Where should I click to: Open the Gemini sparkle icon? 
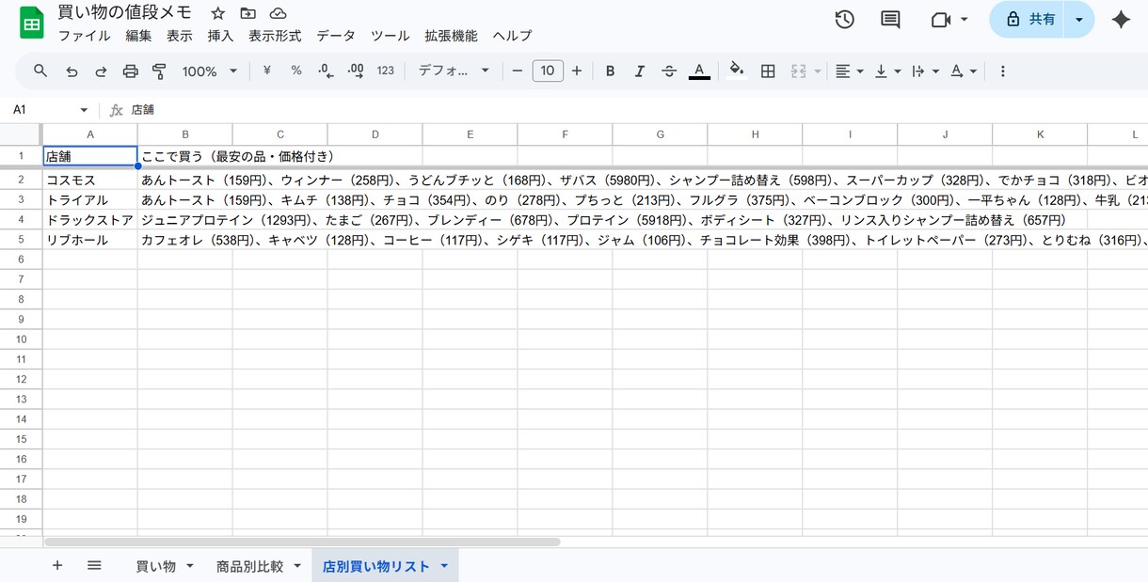pos(1121,20)
